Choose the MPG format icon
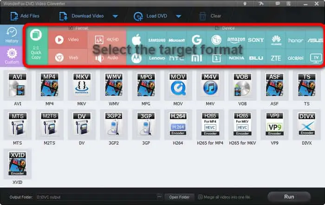 tap(146, 85)
